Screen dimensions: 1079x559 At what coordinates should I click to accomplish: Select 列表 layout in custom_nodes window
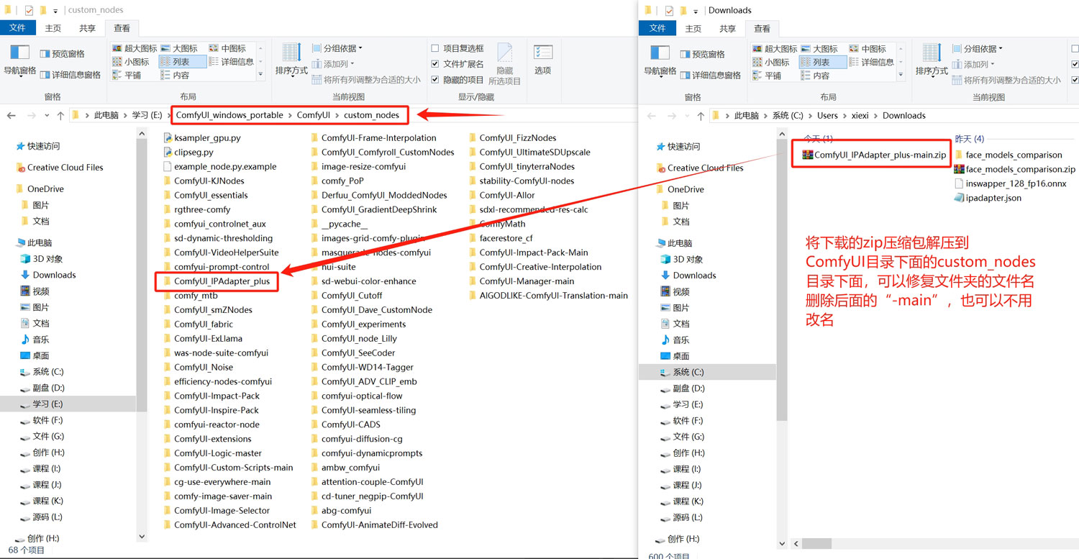182,62
